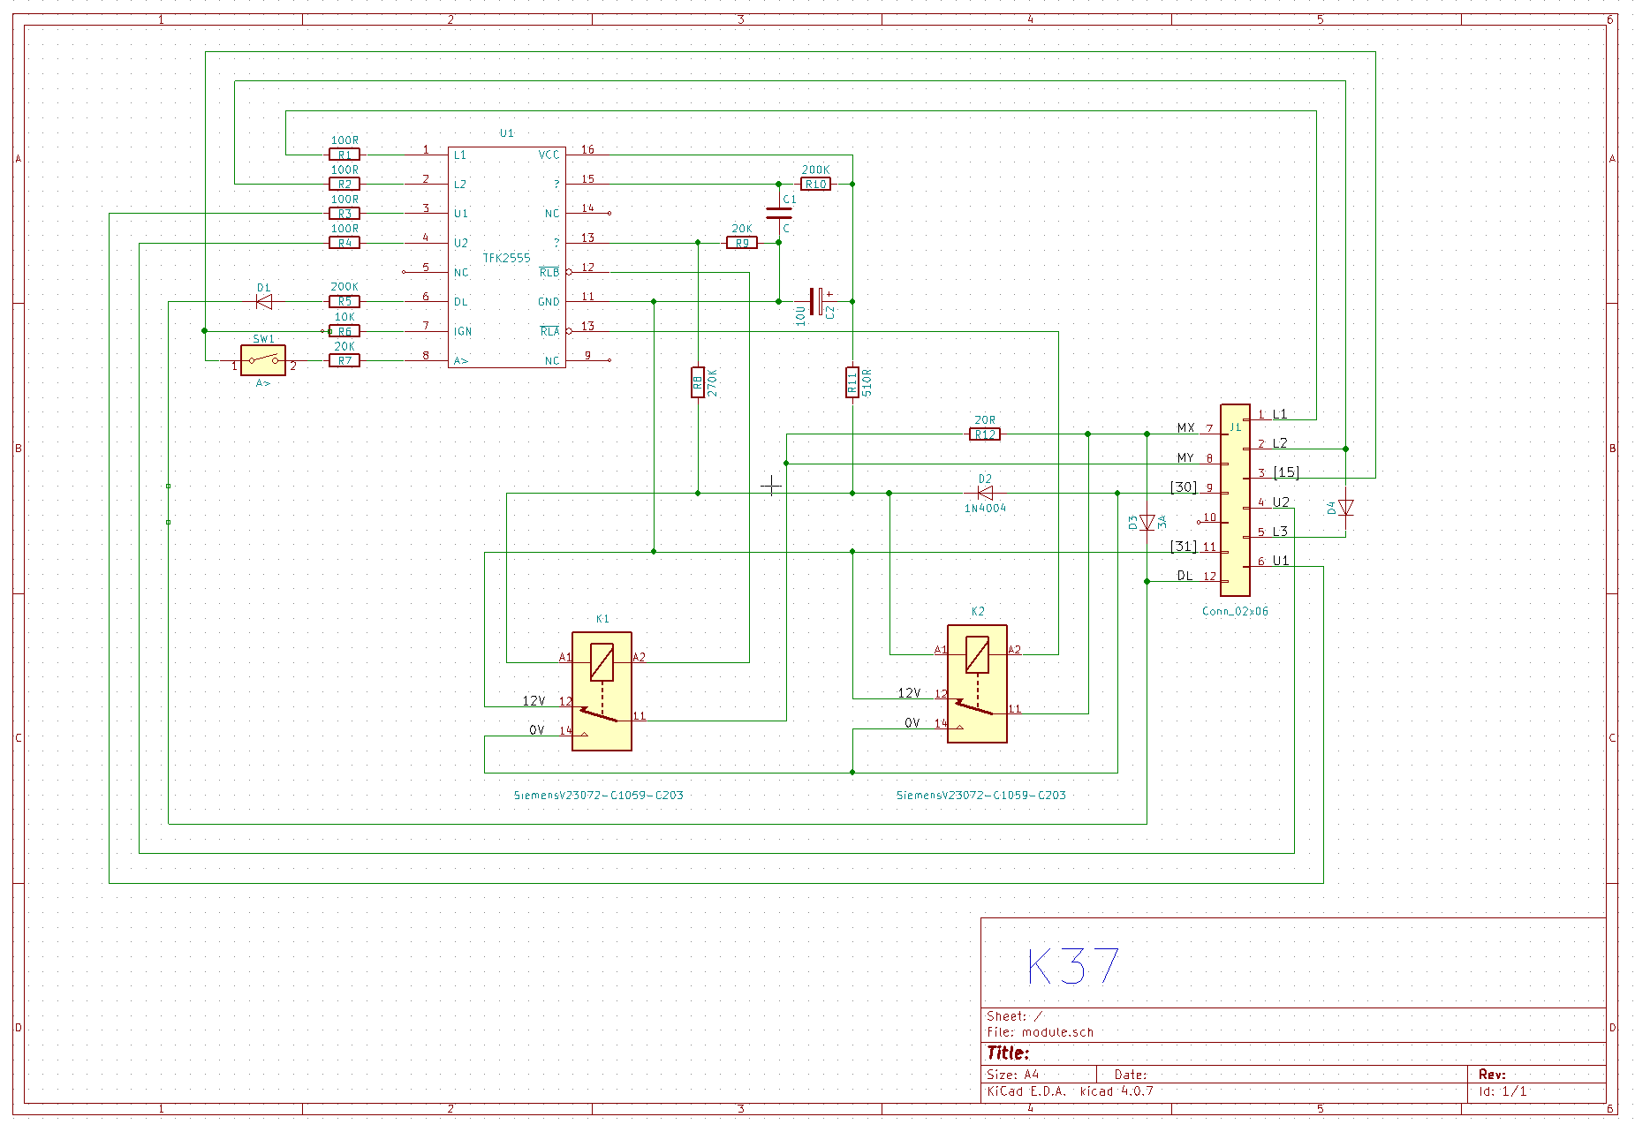Click the C2 polarized capacitor
Viewport: 1635px width, 1132px height.
click(x=817, y=302)
